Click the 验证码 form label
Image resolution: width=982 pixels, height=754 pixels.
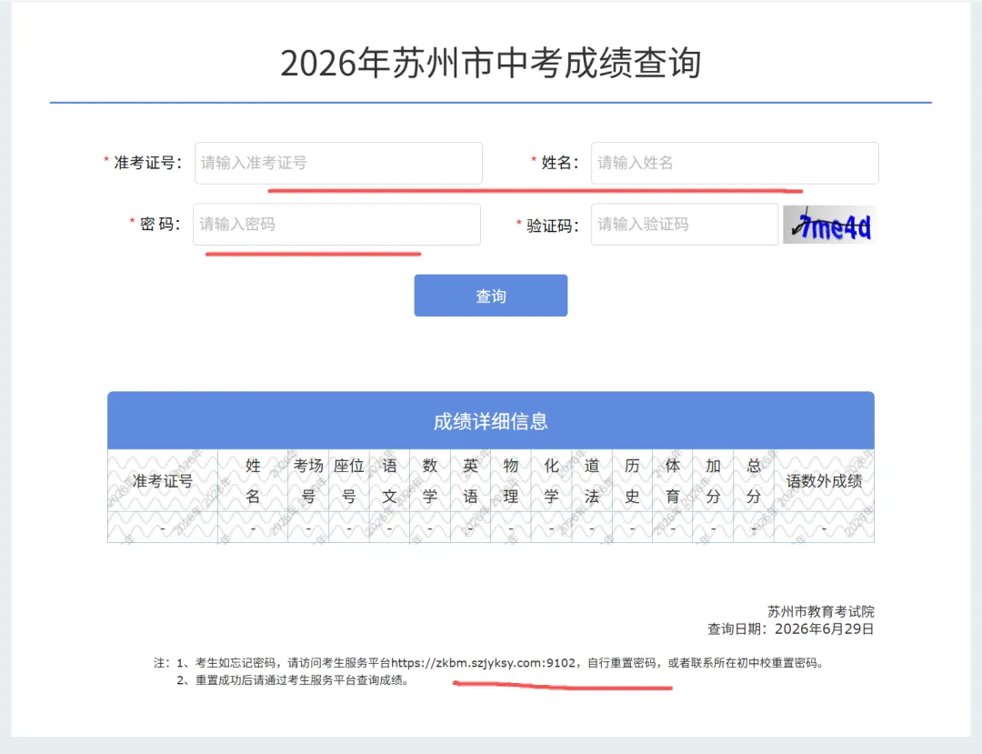click(x=553, y=226)
